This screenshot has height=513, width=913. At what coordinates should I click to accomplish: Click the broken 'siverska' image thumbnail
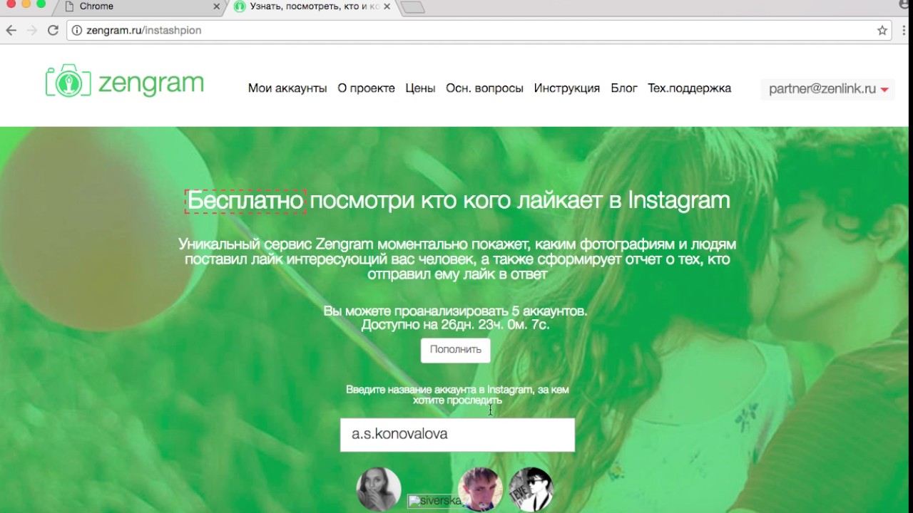pos(434,501)
